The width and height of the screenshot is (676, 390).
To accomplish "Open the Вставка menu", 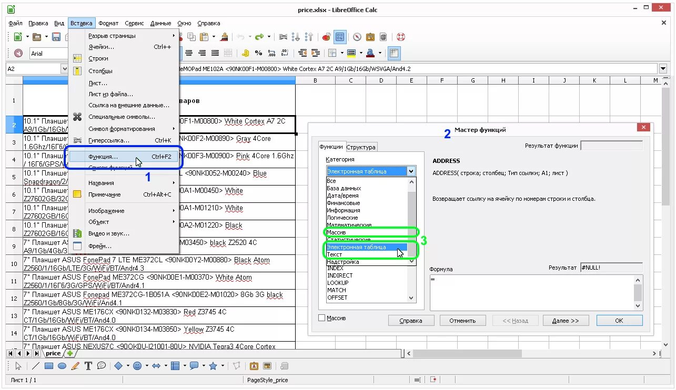I will (x=82, y=23).
